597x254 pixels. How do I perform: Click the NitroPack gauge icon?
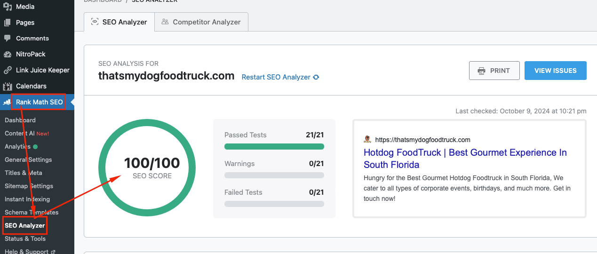click(8, 54)
